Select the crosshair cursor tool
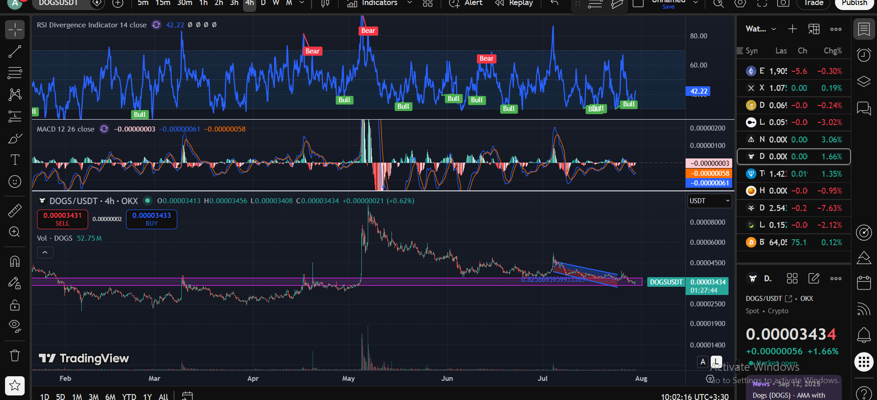This screenshot has width=877, height=400. pos(15,30)
